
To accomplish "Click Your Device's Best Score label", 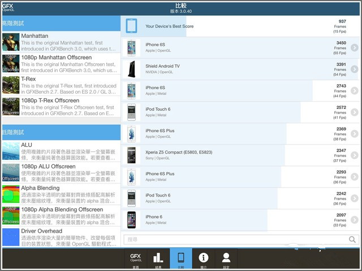I will pyautogui.click(x=170, y=27).
